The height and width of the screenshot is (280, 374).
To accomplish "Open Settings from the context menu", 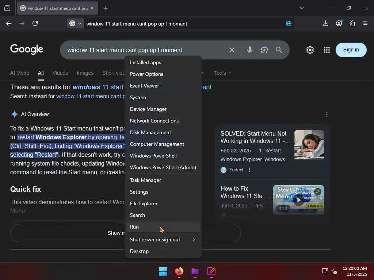I will pyautogui.click(x=163, y=192).
